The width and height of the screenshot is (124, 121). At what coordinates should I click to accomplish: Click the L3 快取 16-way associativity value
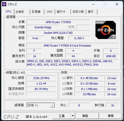tap(112, 94)
